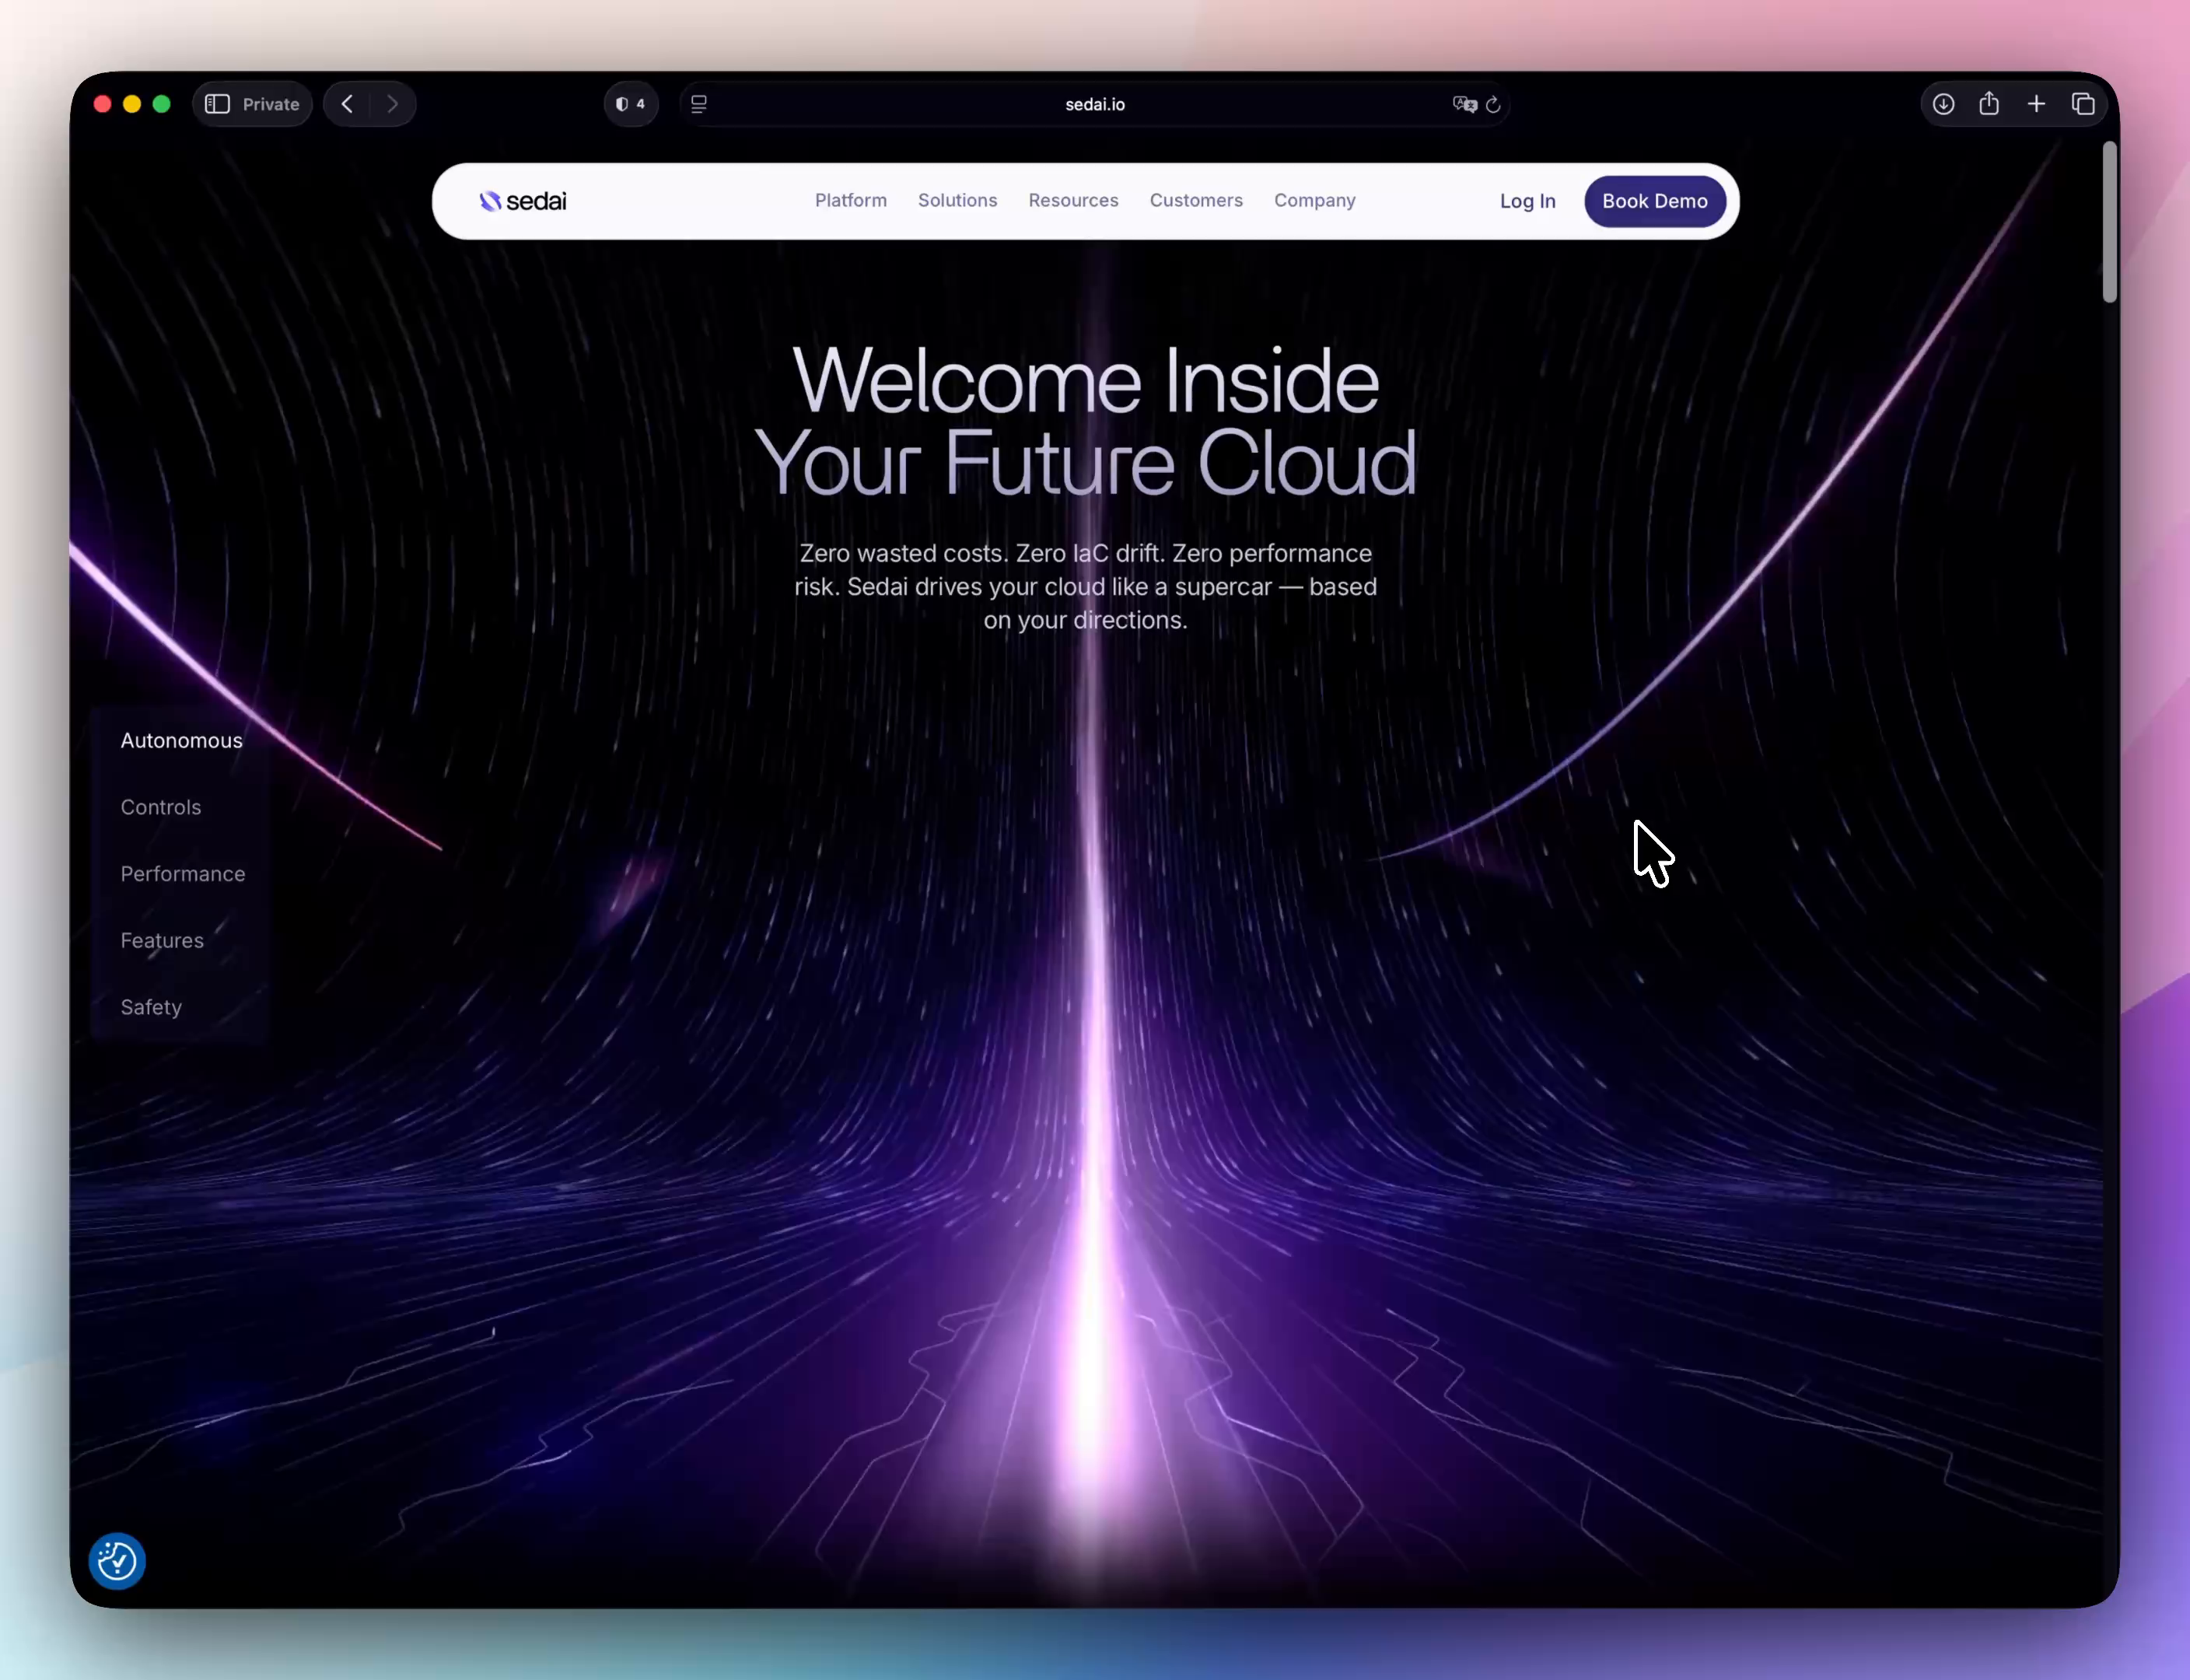Jump to the Features section

pyautogui.click(x=162, y=940)
